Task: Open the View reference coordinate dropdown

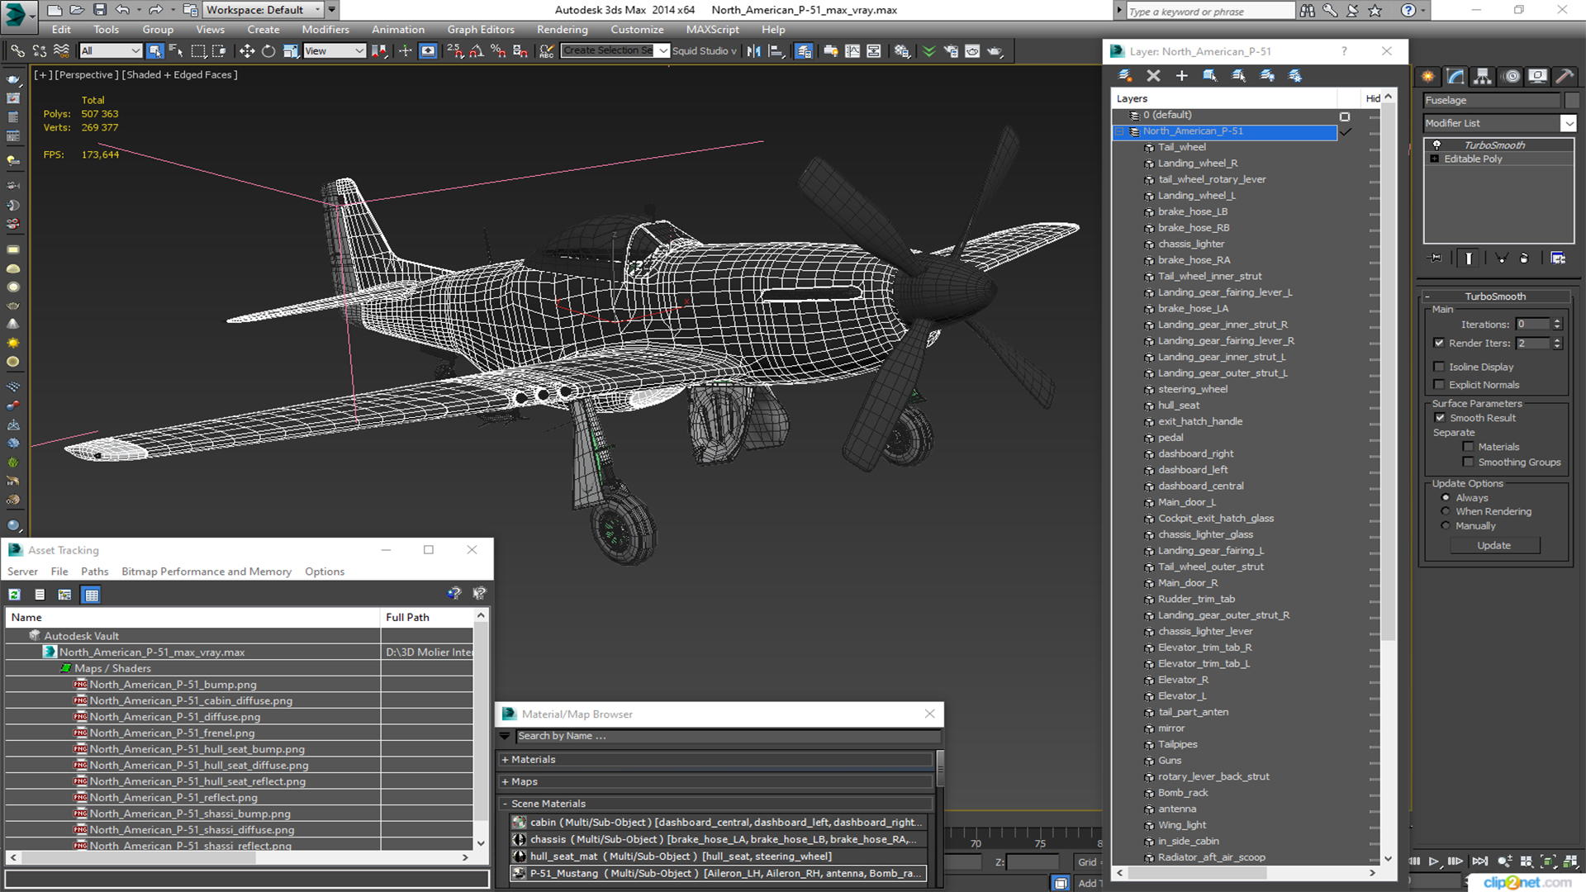Action: (x=359, y=51)
